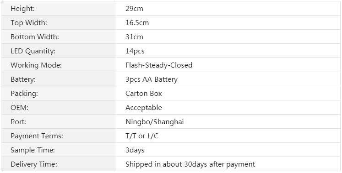Screen dimensions: 342x173
Task: Select the T/T or L/C value
Action: 142,136
